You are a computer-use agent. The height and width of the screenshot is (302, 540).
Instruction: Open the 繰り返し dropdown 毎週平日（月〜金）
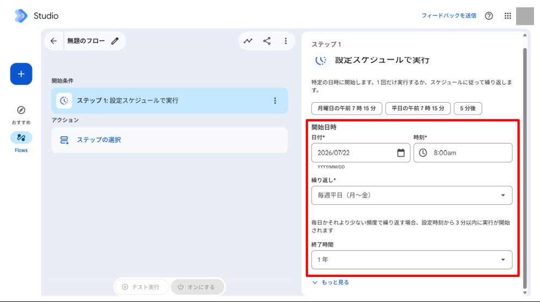coord(412,195)
